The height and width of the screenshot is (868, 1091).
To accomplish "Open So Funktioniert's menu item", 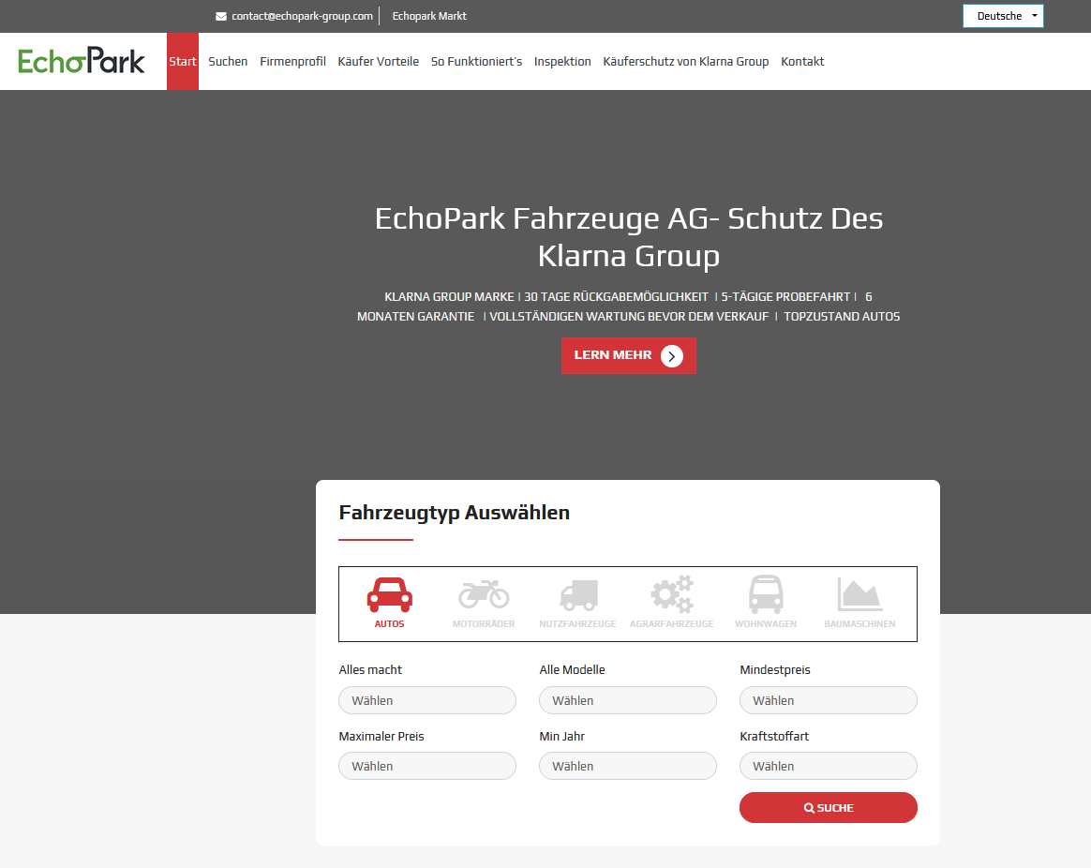I will (x=477, y=61).
